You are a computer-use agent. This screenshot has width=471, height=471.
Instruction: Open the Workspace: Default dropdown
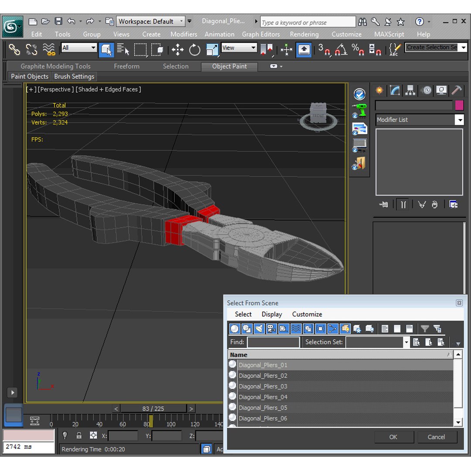click(151, 21)
